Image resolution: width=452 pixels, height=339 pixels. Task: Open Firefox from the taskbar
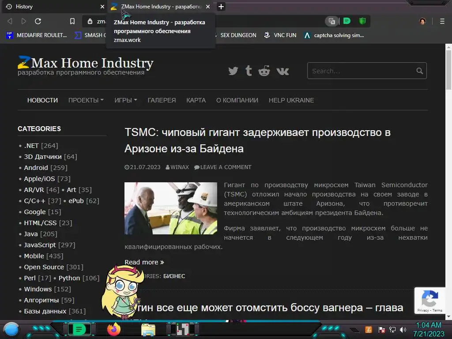(114, 329)
